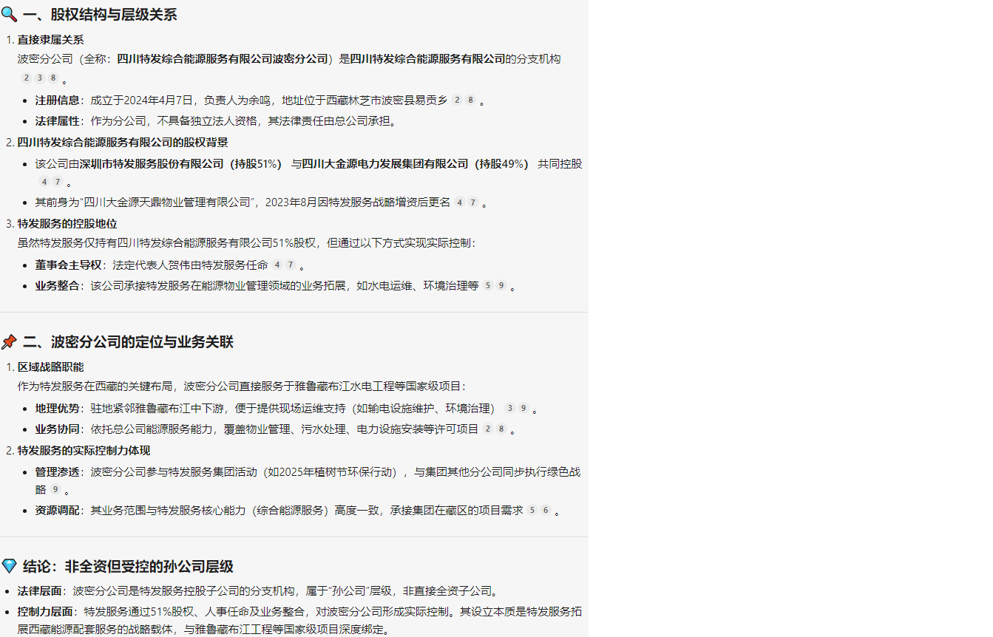Click the bold label 董事会主导权

point(68,265)
